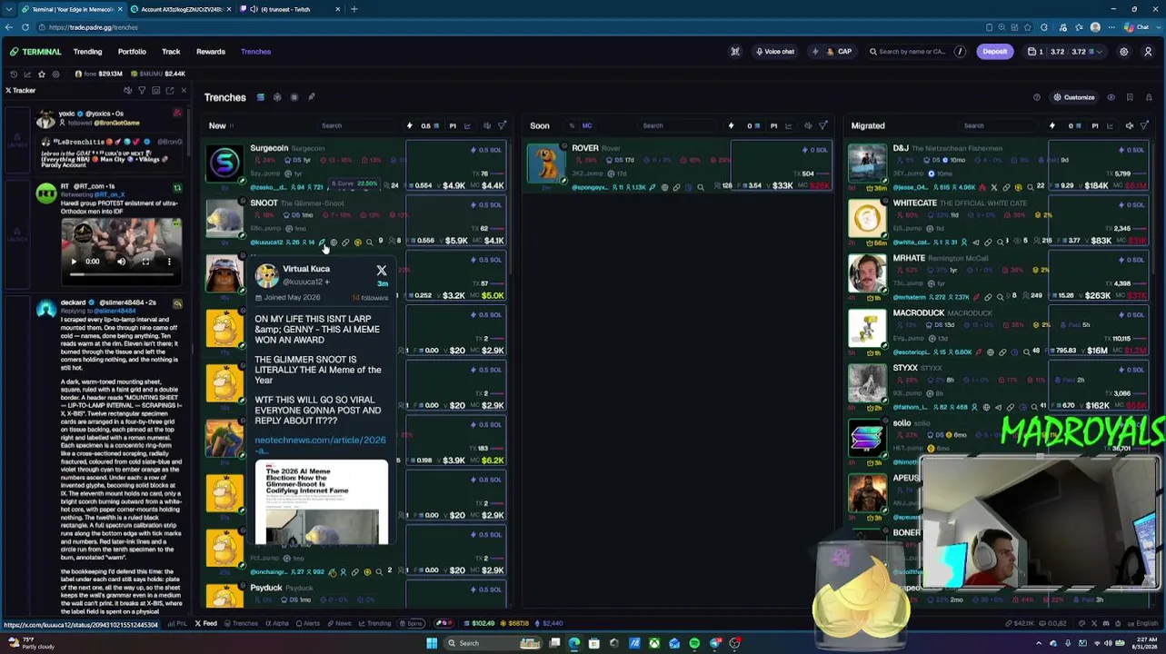Screen dimensions: 1166x654
Task: Open the Rewards tab
Action: coord(211,52)
